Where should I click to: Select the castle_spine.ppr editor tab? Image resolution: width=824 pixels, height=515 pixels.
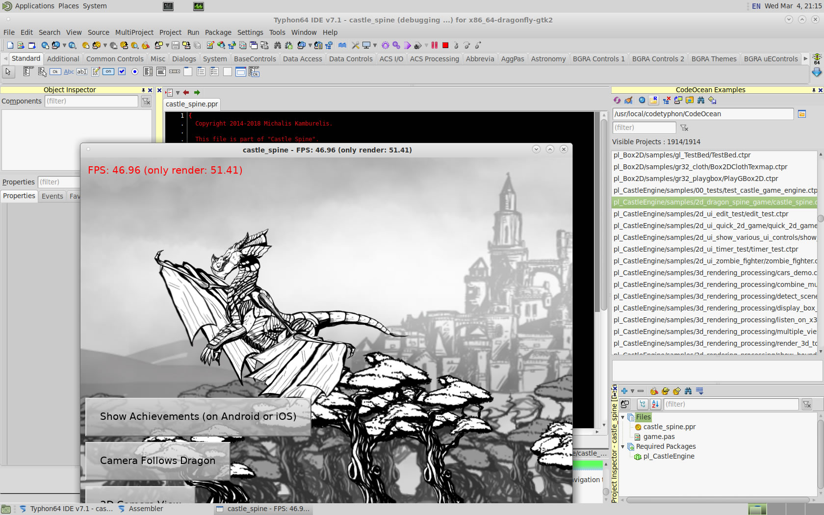pyautogui.click(x=192, y=104)
